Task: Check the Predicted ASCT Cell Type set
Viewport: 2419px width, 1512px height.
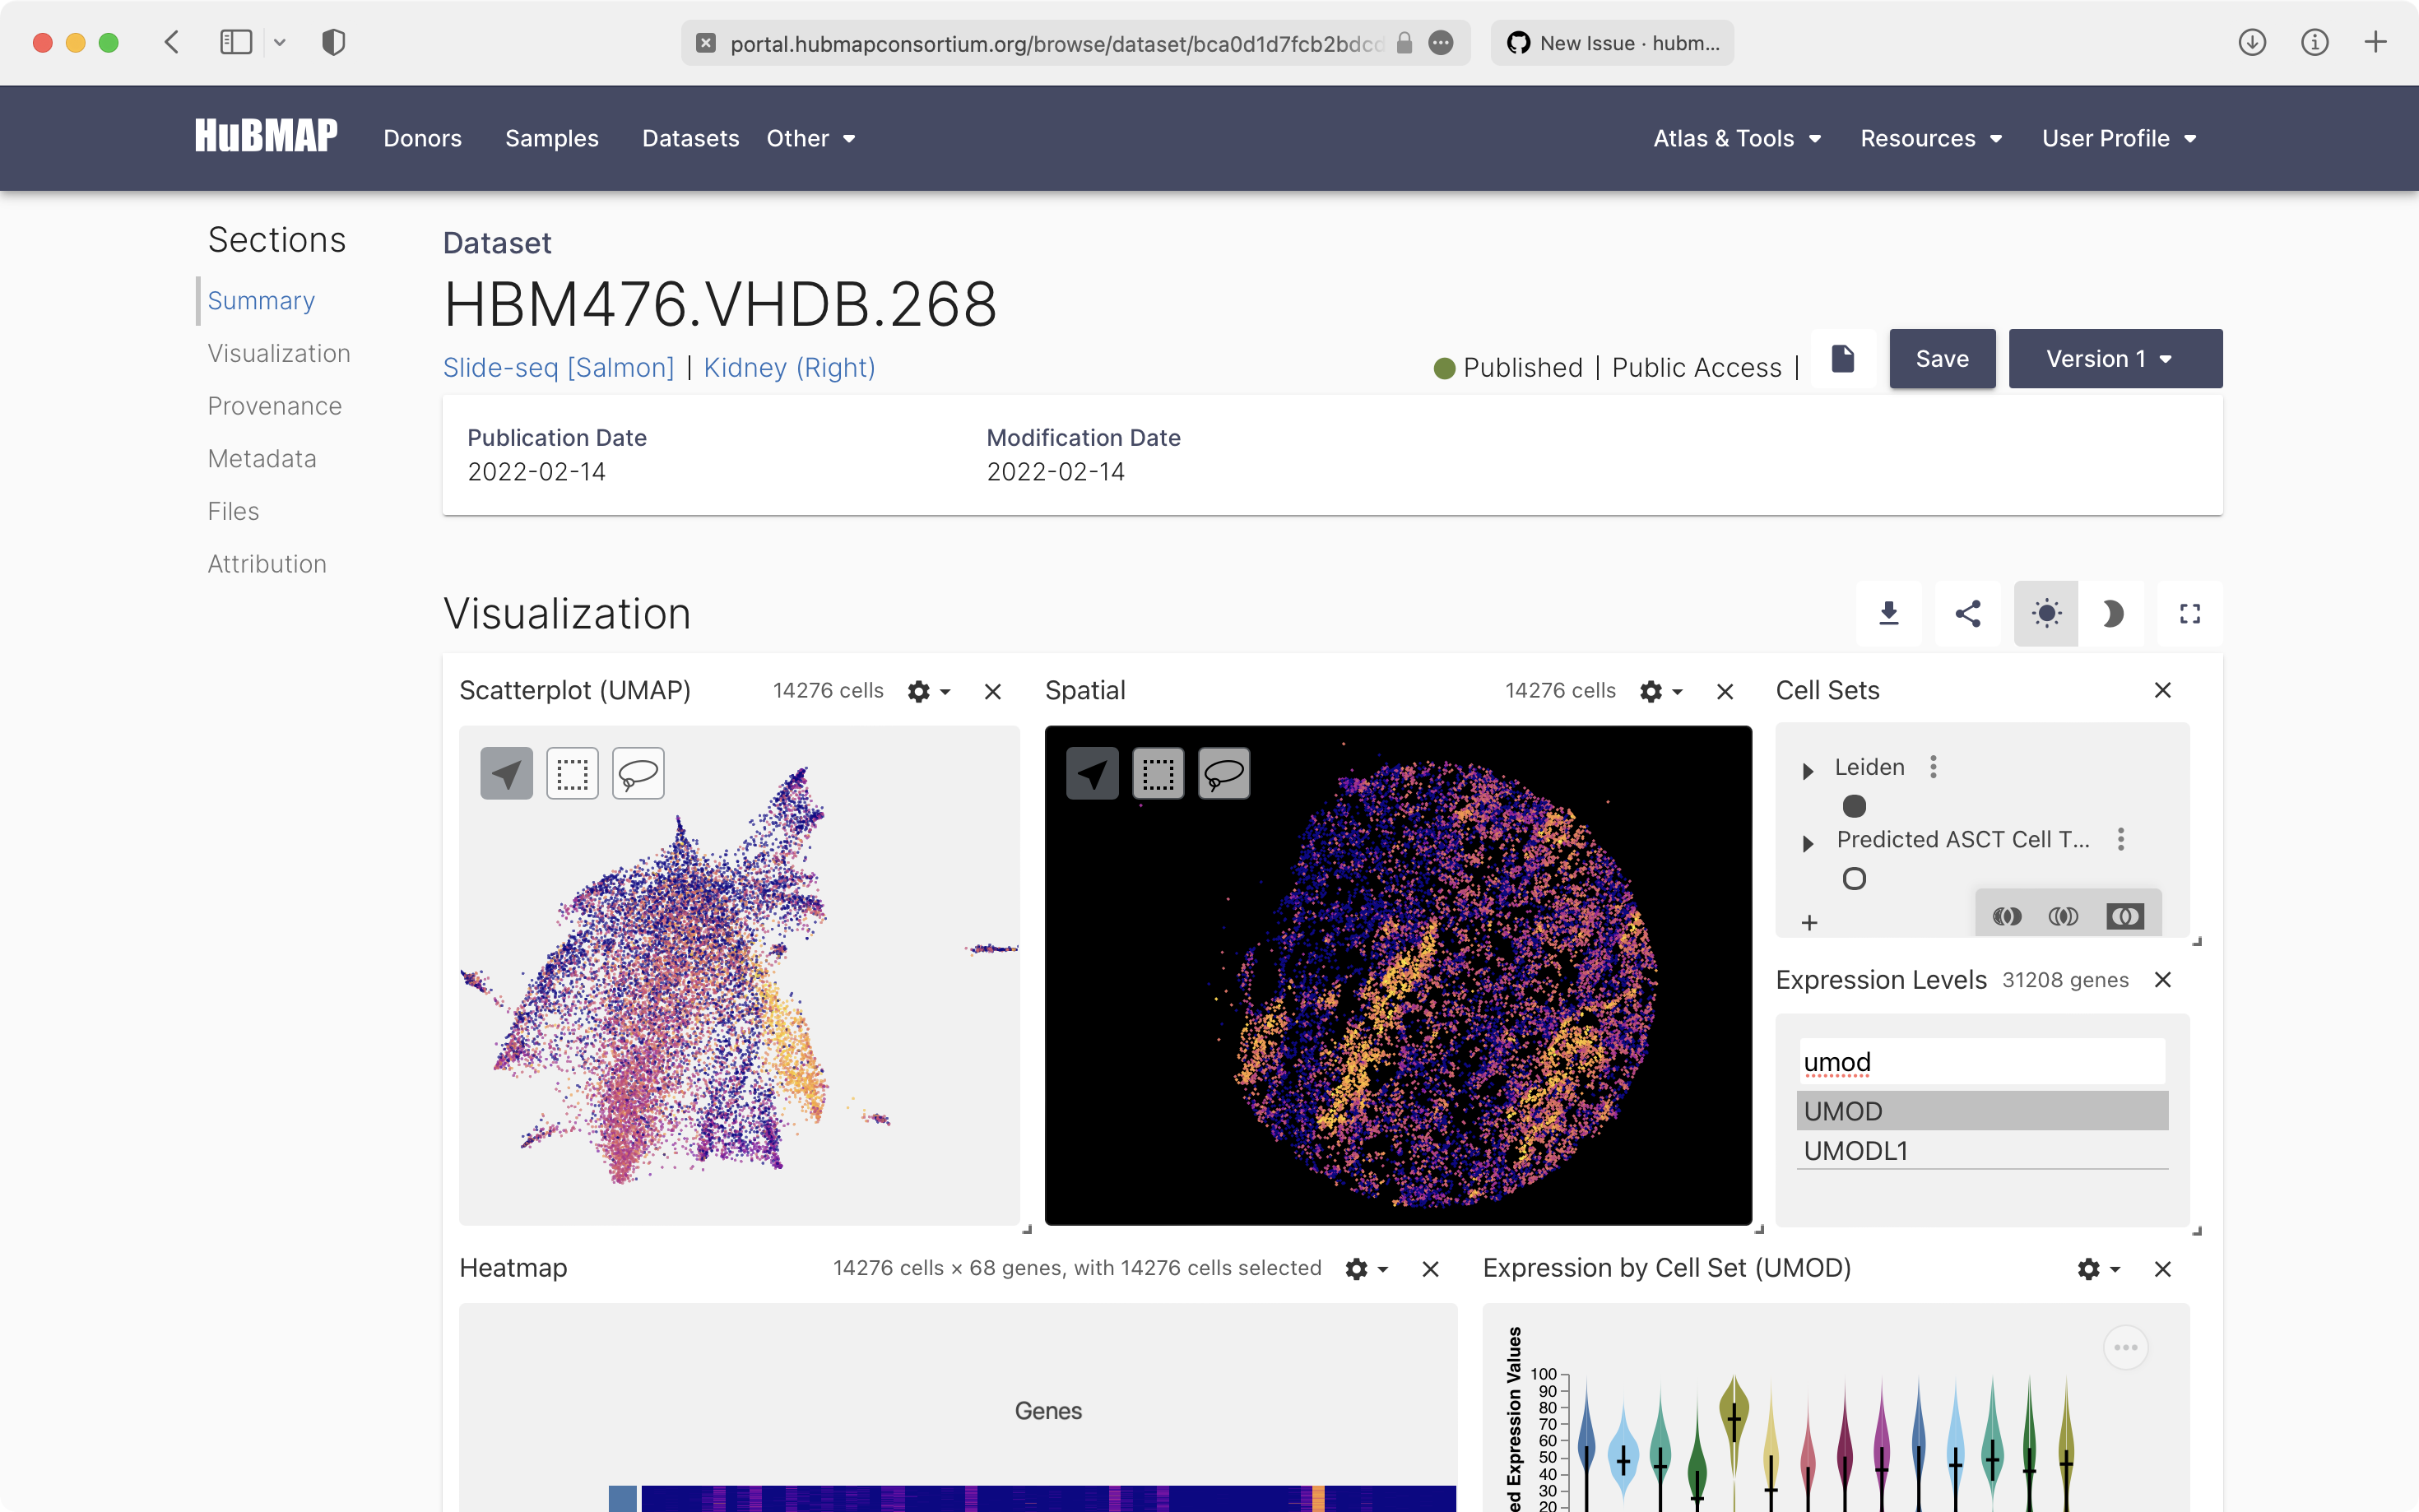Action: (x=1854, y=879)
